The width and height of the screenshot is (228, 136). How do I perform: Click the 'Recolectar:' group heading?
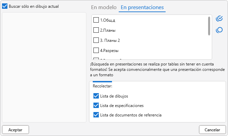tap(103, 86)
